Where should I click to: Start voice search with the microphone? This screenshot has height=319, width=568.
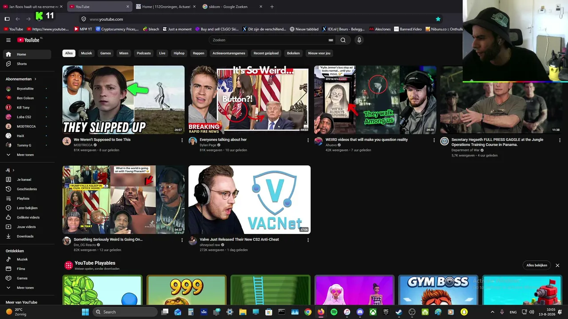tap(359, 40)
